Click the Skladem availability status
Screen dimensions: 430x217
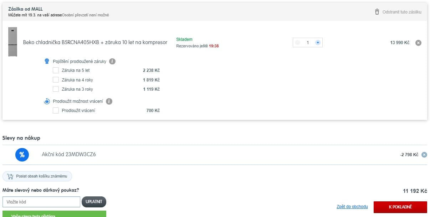pos(184,39)
